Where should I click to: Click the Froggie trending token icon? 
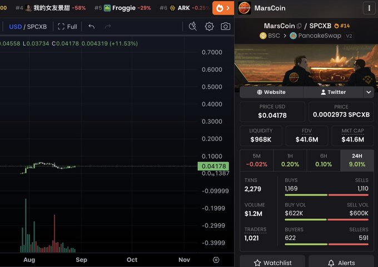(107, 8)
